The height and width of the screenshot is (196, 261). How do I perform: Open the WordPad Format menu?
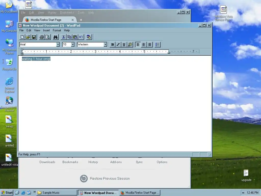click(x=57, y=30)
